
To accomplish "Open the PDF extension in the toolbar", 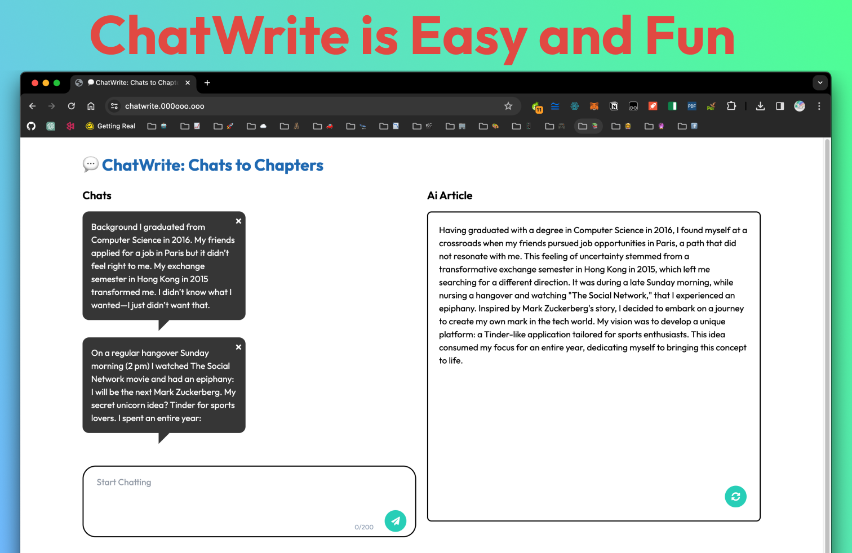I will pos(691,106).
